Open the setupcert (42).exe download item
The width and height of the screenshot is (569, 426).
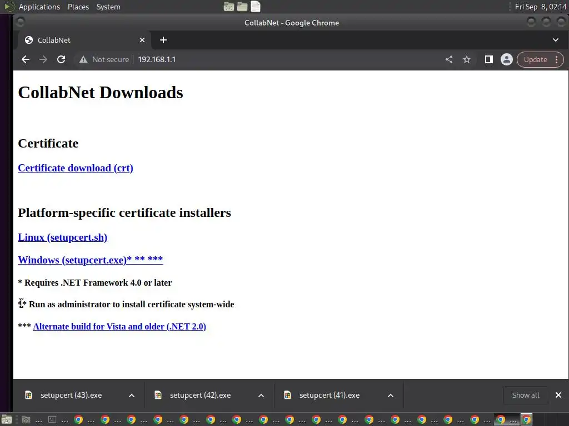(200, 395)
